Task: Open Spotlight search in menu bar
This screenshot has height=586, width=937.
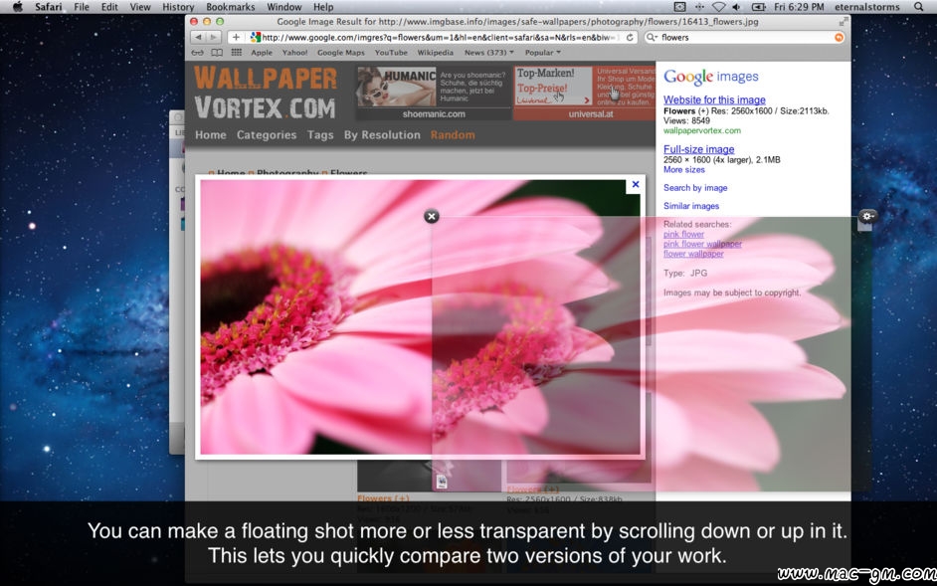Action: 918,7
